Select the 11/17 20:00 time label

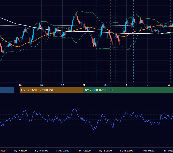click(63, 150)
